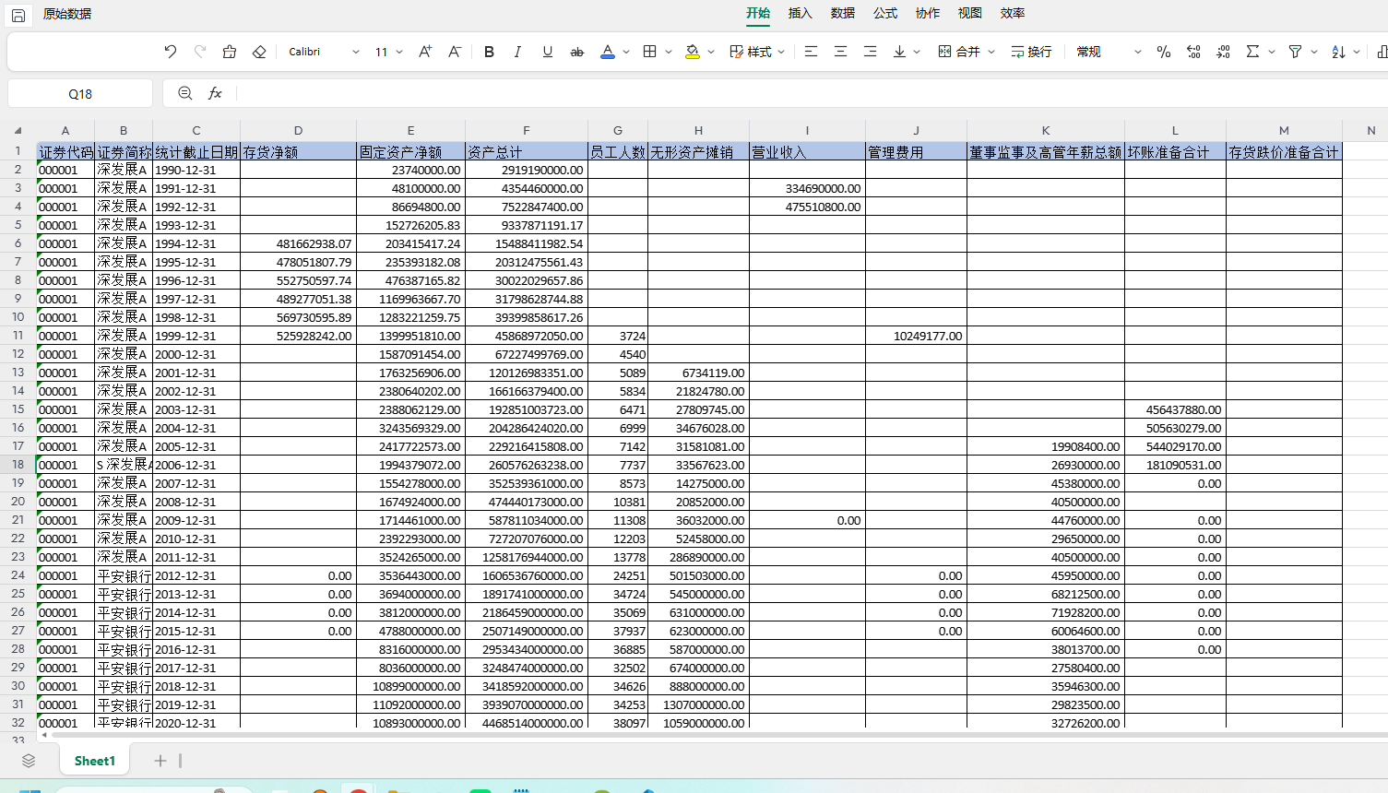Open the 协作 tab
This screenshot has height=793, width=1388.
[928, 13]
